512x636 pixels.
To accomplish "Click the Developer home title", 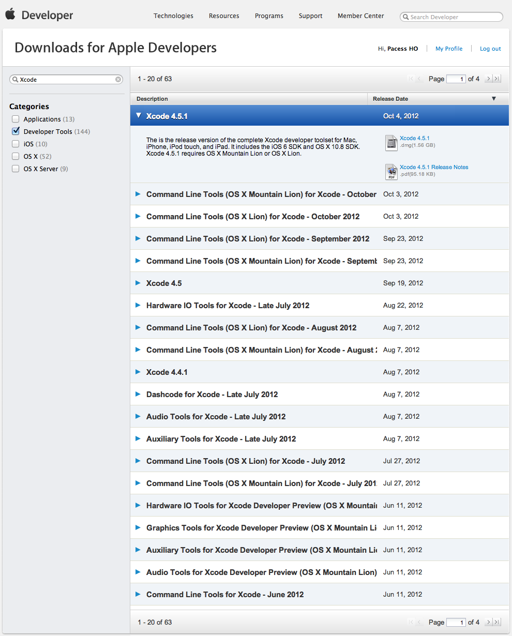I will tap(47, 16).
